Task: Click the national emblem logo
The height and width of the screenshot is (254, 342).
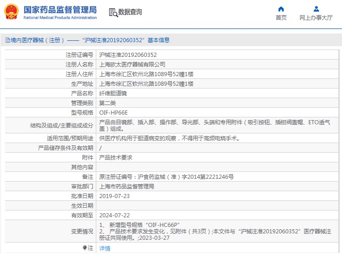Action: pyautogui.click(x=11, y=11)
